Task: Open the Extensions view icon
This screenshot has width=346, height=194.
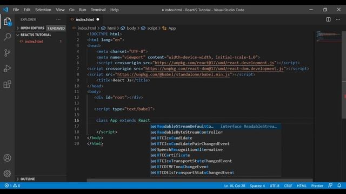Action: click(7, 84)
